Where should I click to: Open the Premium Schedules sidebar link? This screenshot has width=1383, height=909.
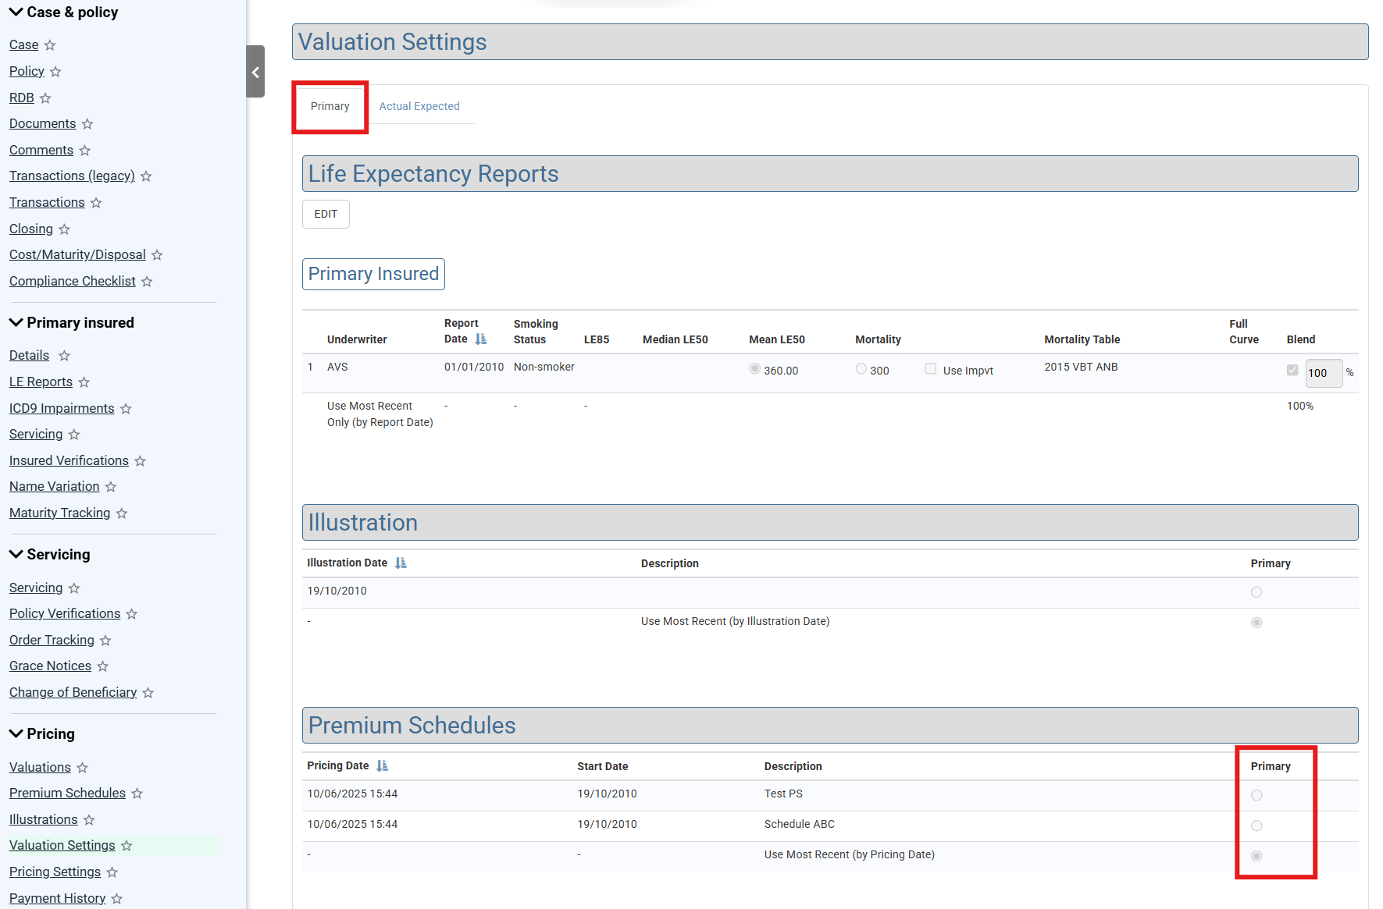coord(67,793)
